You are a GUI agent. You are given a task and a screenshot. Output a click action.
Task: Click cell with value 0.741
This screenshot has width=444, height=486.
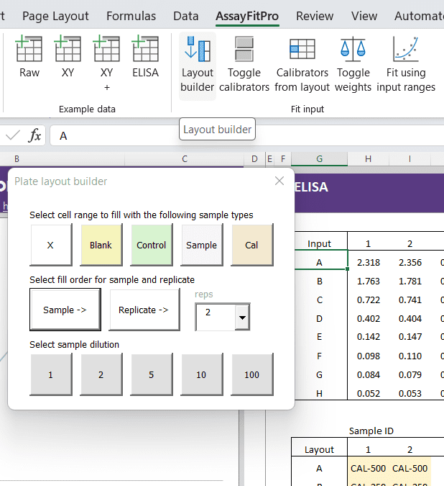(x=410, y=300)
